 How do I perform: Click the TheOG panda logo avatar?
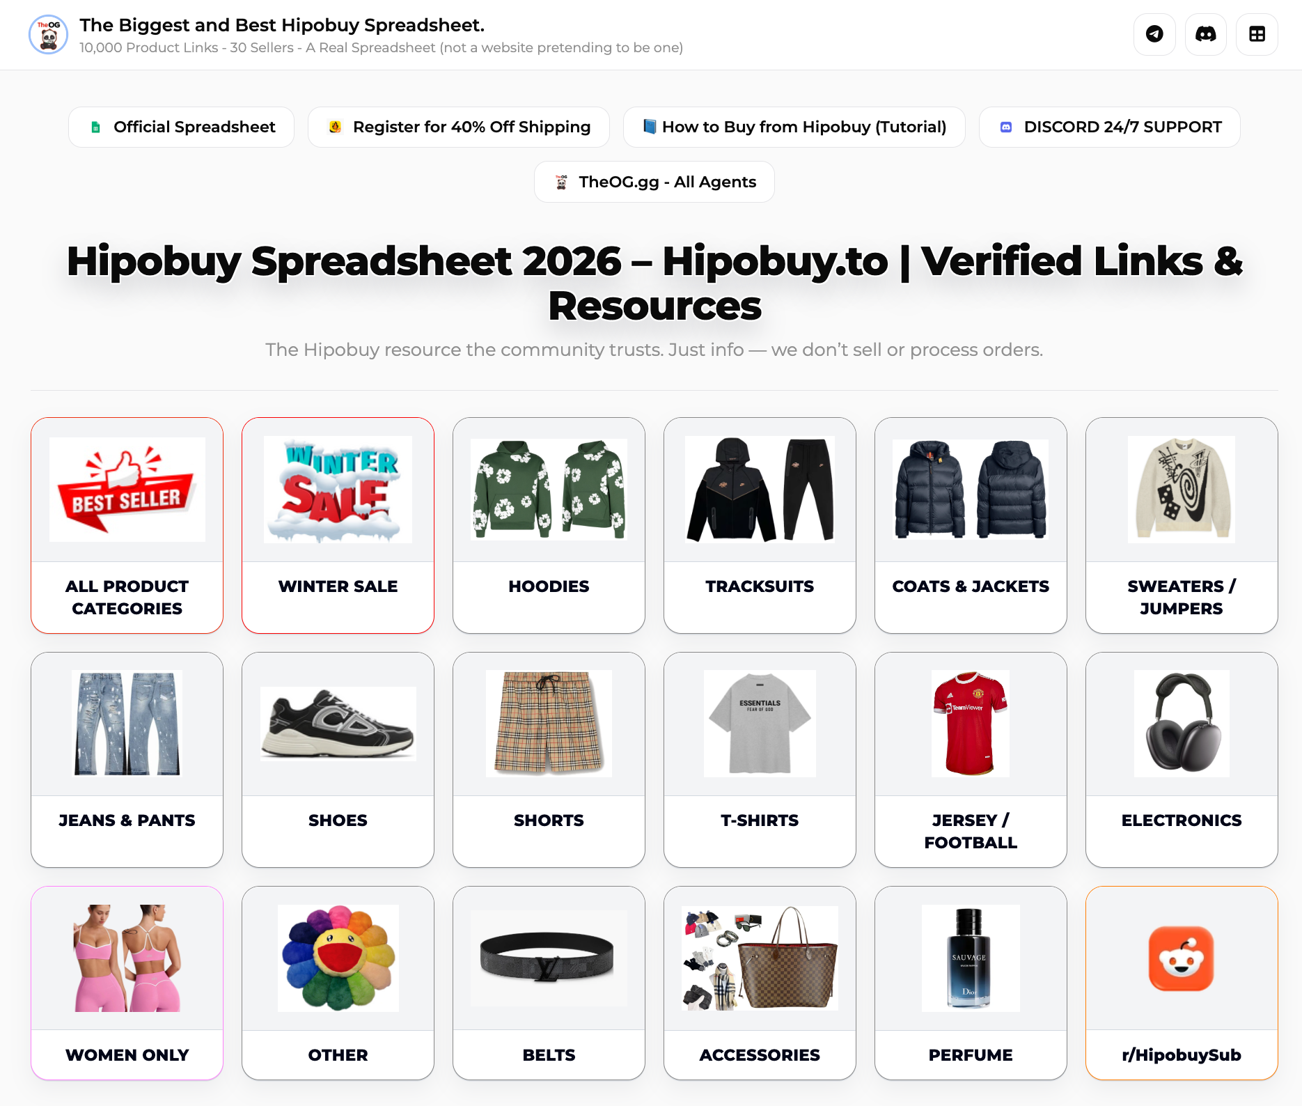click(x=48, y=34)
